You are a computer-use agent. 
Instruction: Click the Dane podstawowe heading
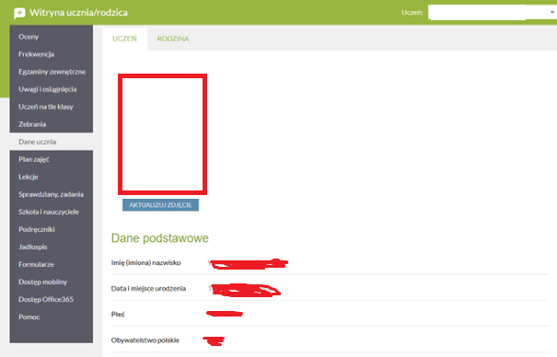[x=160, y=238]
